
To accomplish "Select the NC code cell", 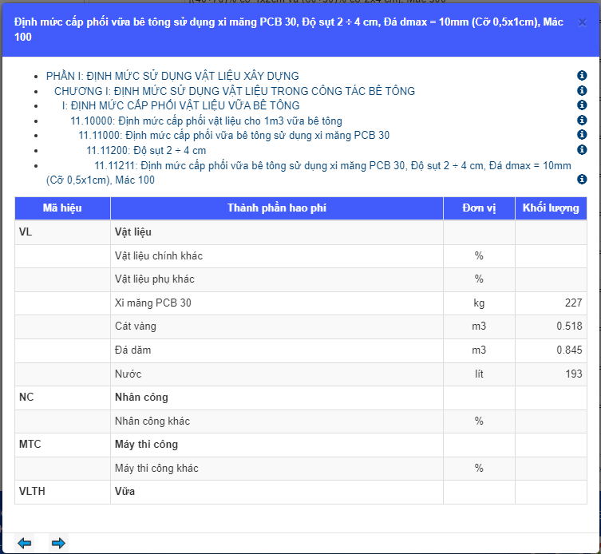I will (62, 398).
